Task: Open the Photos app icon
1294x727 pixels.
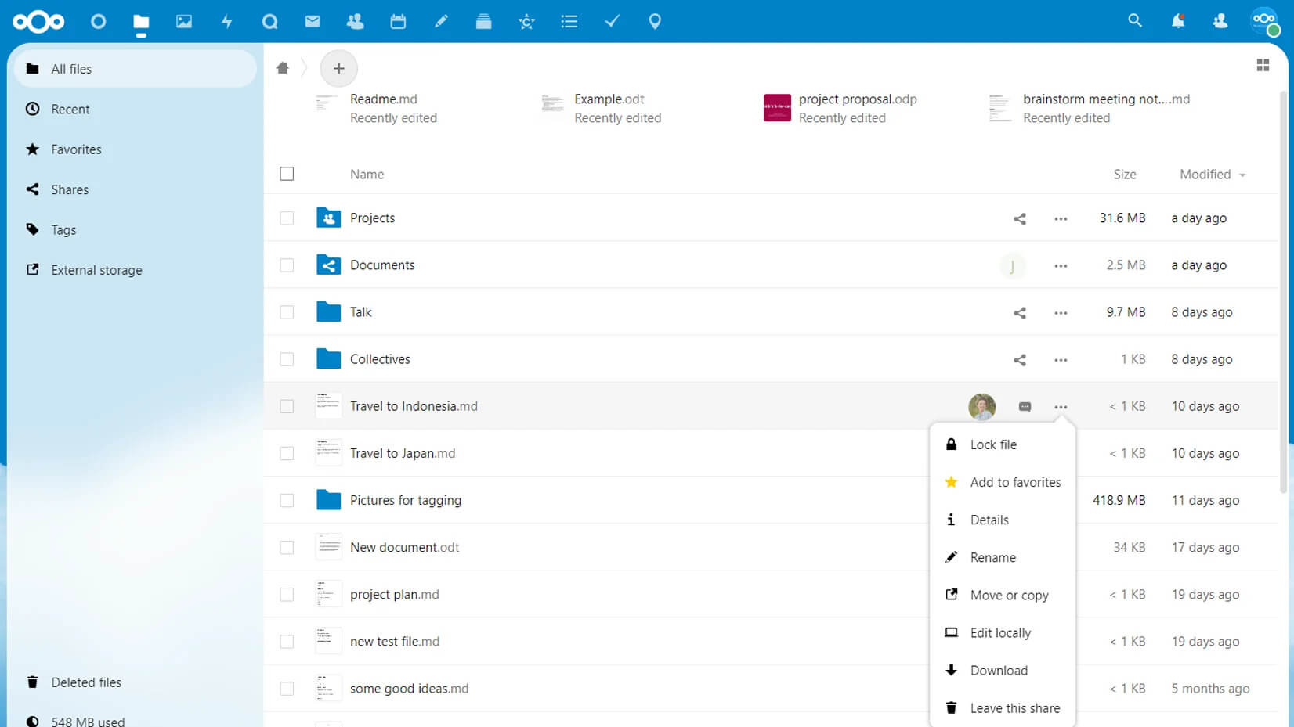Action: (x=184, y=21)
